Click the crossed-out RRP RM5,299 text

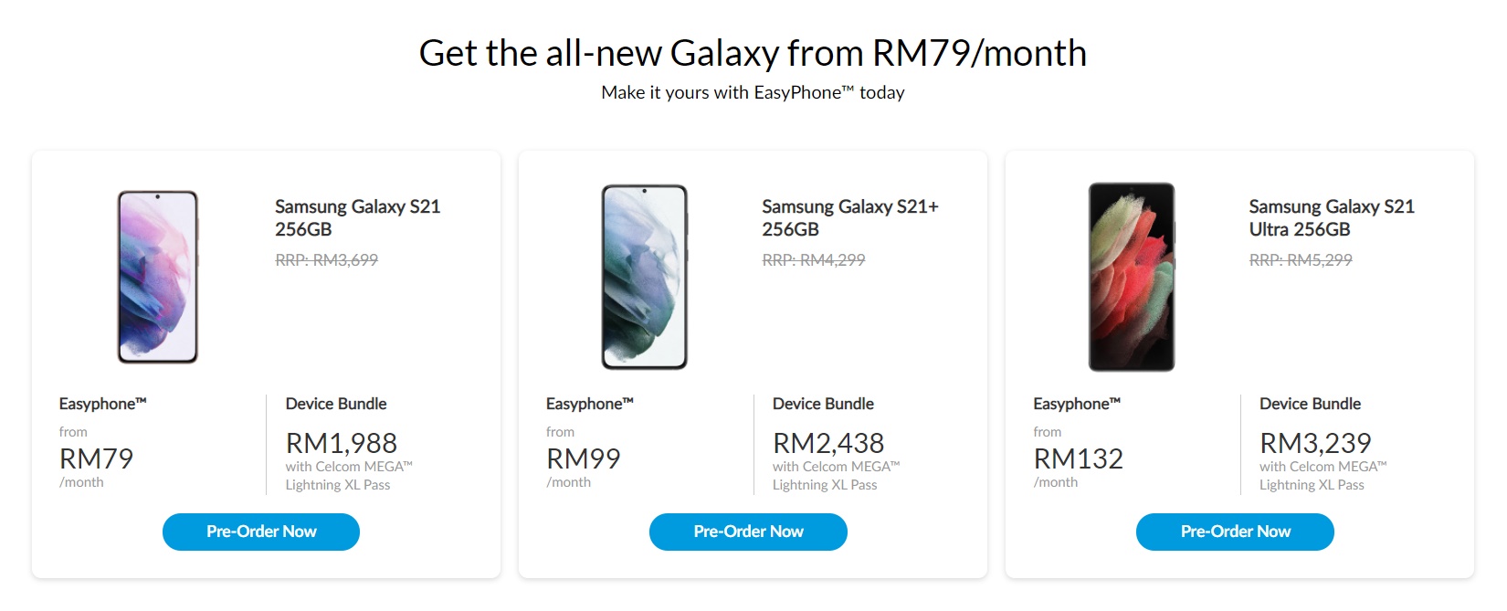[1301, 260]
